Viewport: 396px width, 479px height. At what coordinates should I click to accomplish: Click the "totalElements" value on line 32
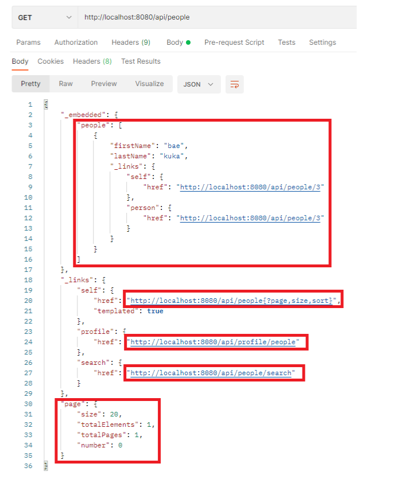coord(149,425)
